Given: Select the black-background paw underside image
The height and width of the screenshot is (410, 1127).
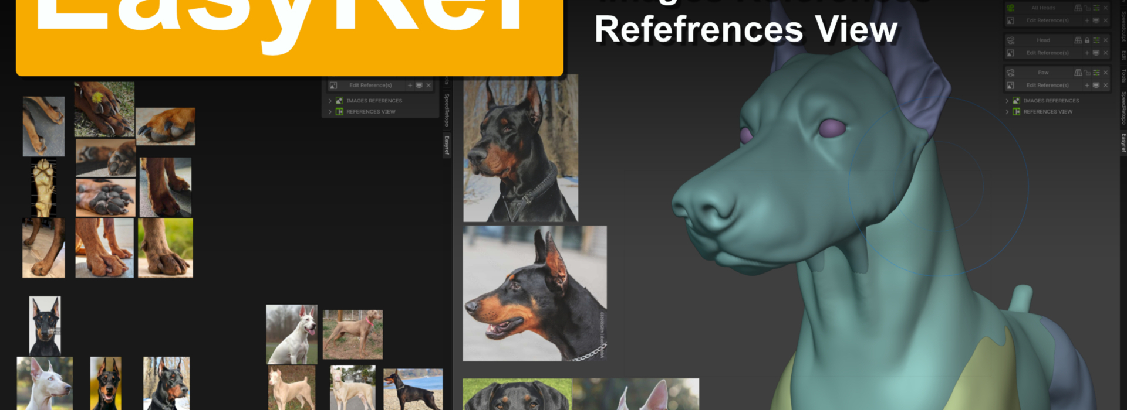Looking at the screenshot, I should coord(44,187).
